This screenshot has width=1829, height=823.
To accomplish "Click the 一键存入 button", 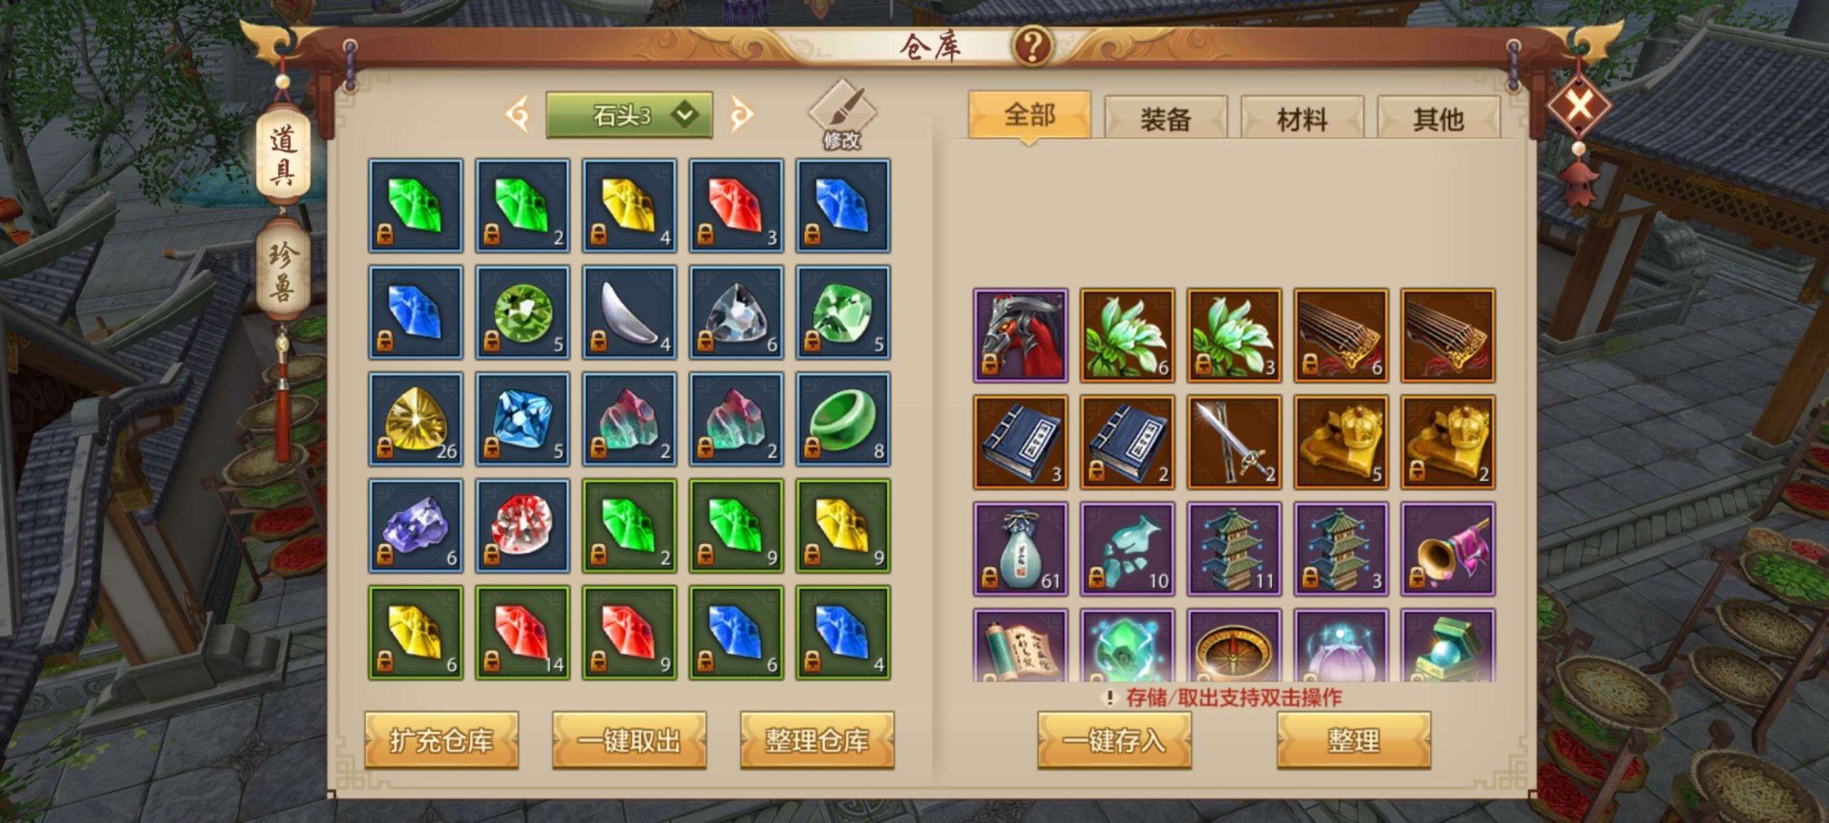I will click(x=1114, y=740).
